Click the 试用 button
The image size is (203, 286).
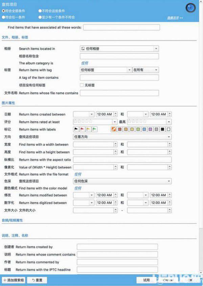pos(146,280)
